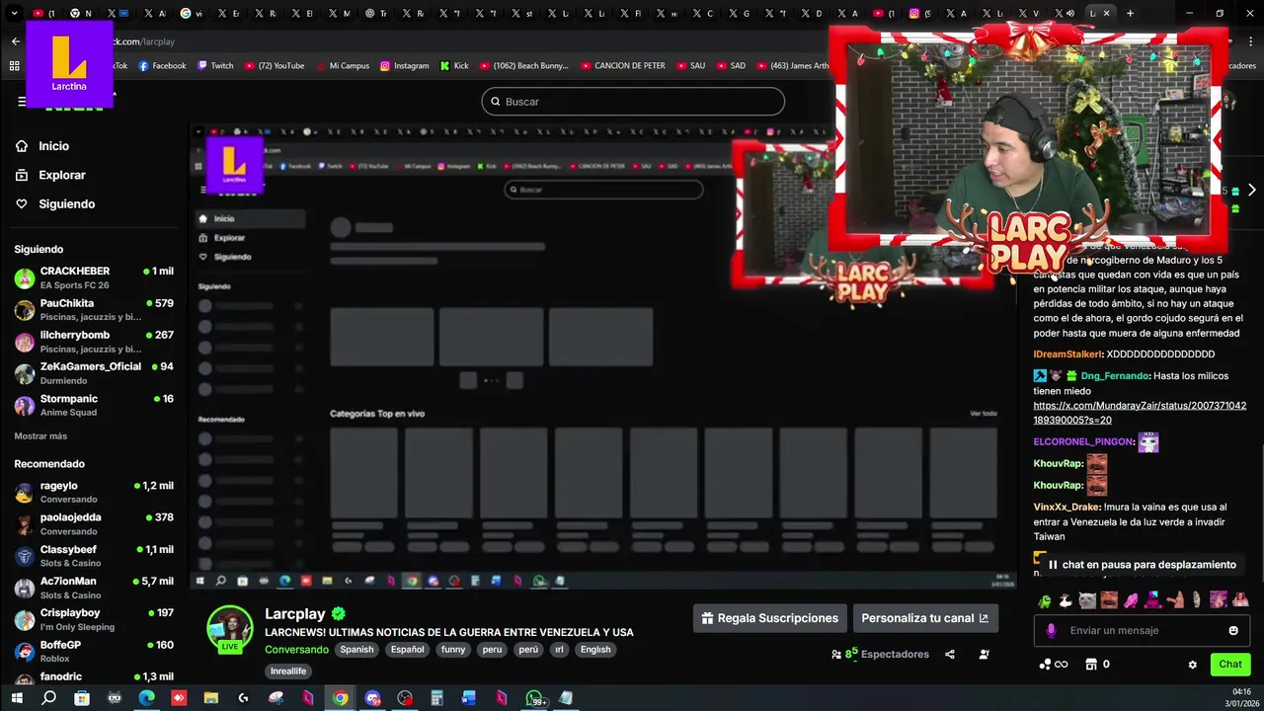This screenshot has width=1264, height=711.
Task: Open rageylo recommended channel
Action: pyautogui.click(x=94, y=492)
